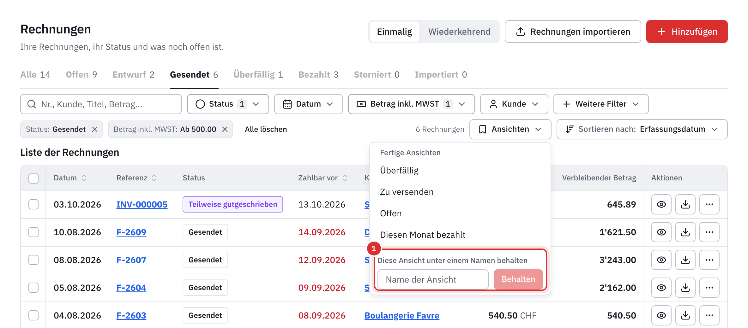
Task: Open more actions for F-2607
Action: 709,260
